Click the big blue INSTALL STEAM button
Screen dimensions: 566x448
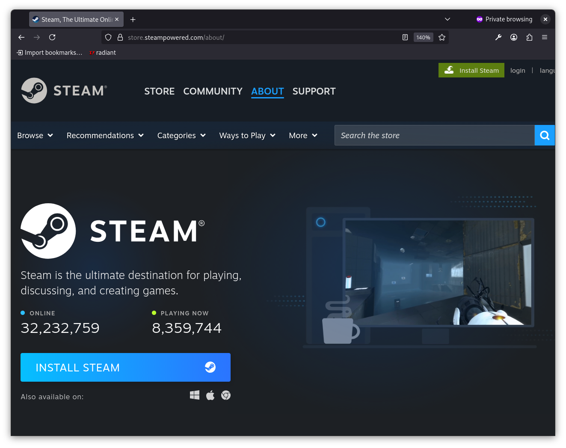pyautogui.click(x=125, y=367)
